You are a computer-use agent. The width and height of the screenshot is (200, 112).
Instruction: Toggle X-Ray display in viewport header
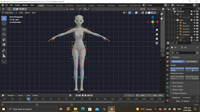point(143,13)
